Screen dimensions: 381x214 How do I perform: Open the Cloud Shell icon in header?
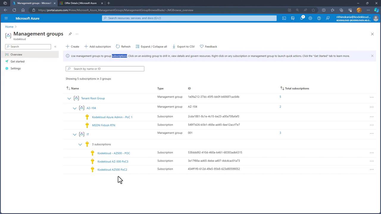[284, 18]
